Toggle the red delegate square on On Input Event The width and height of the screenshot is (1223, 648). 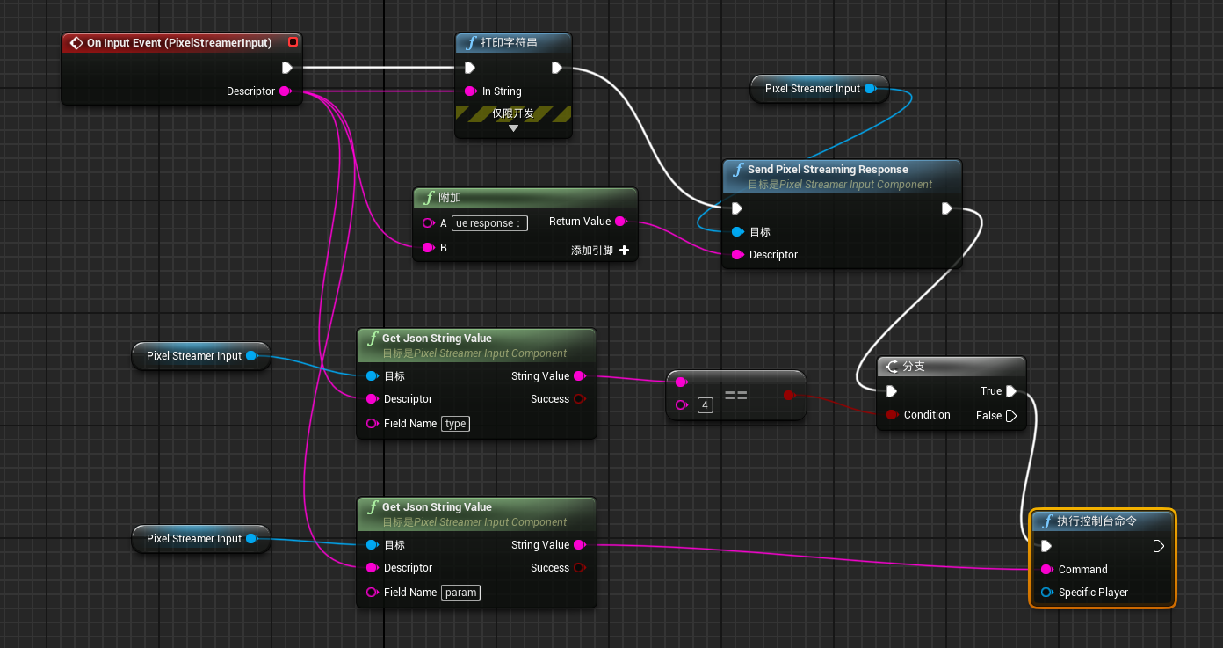click(x=293, y=42)
